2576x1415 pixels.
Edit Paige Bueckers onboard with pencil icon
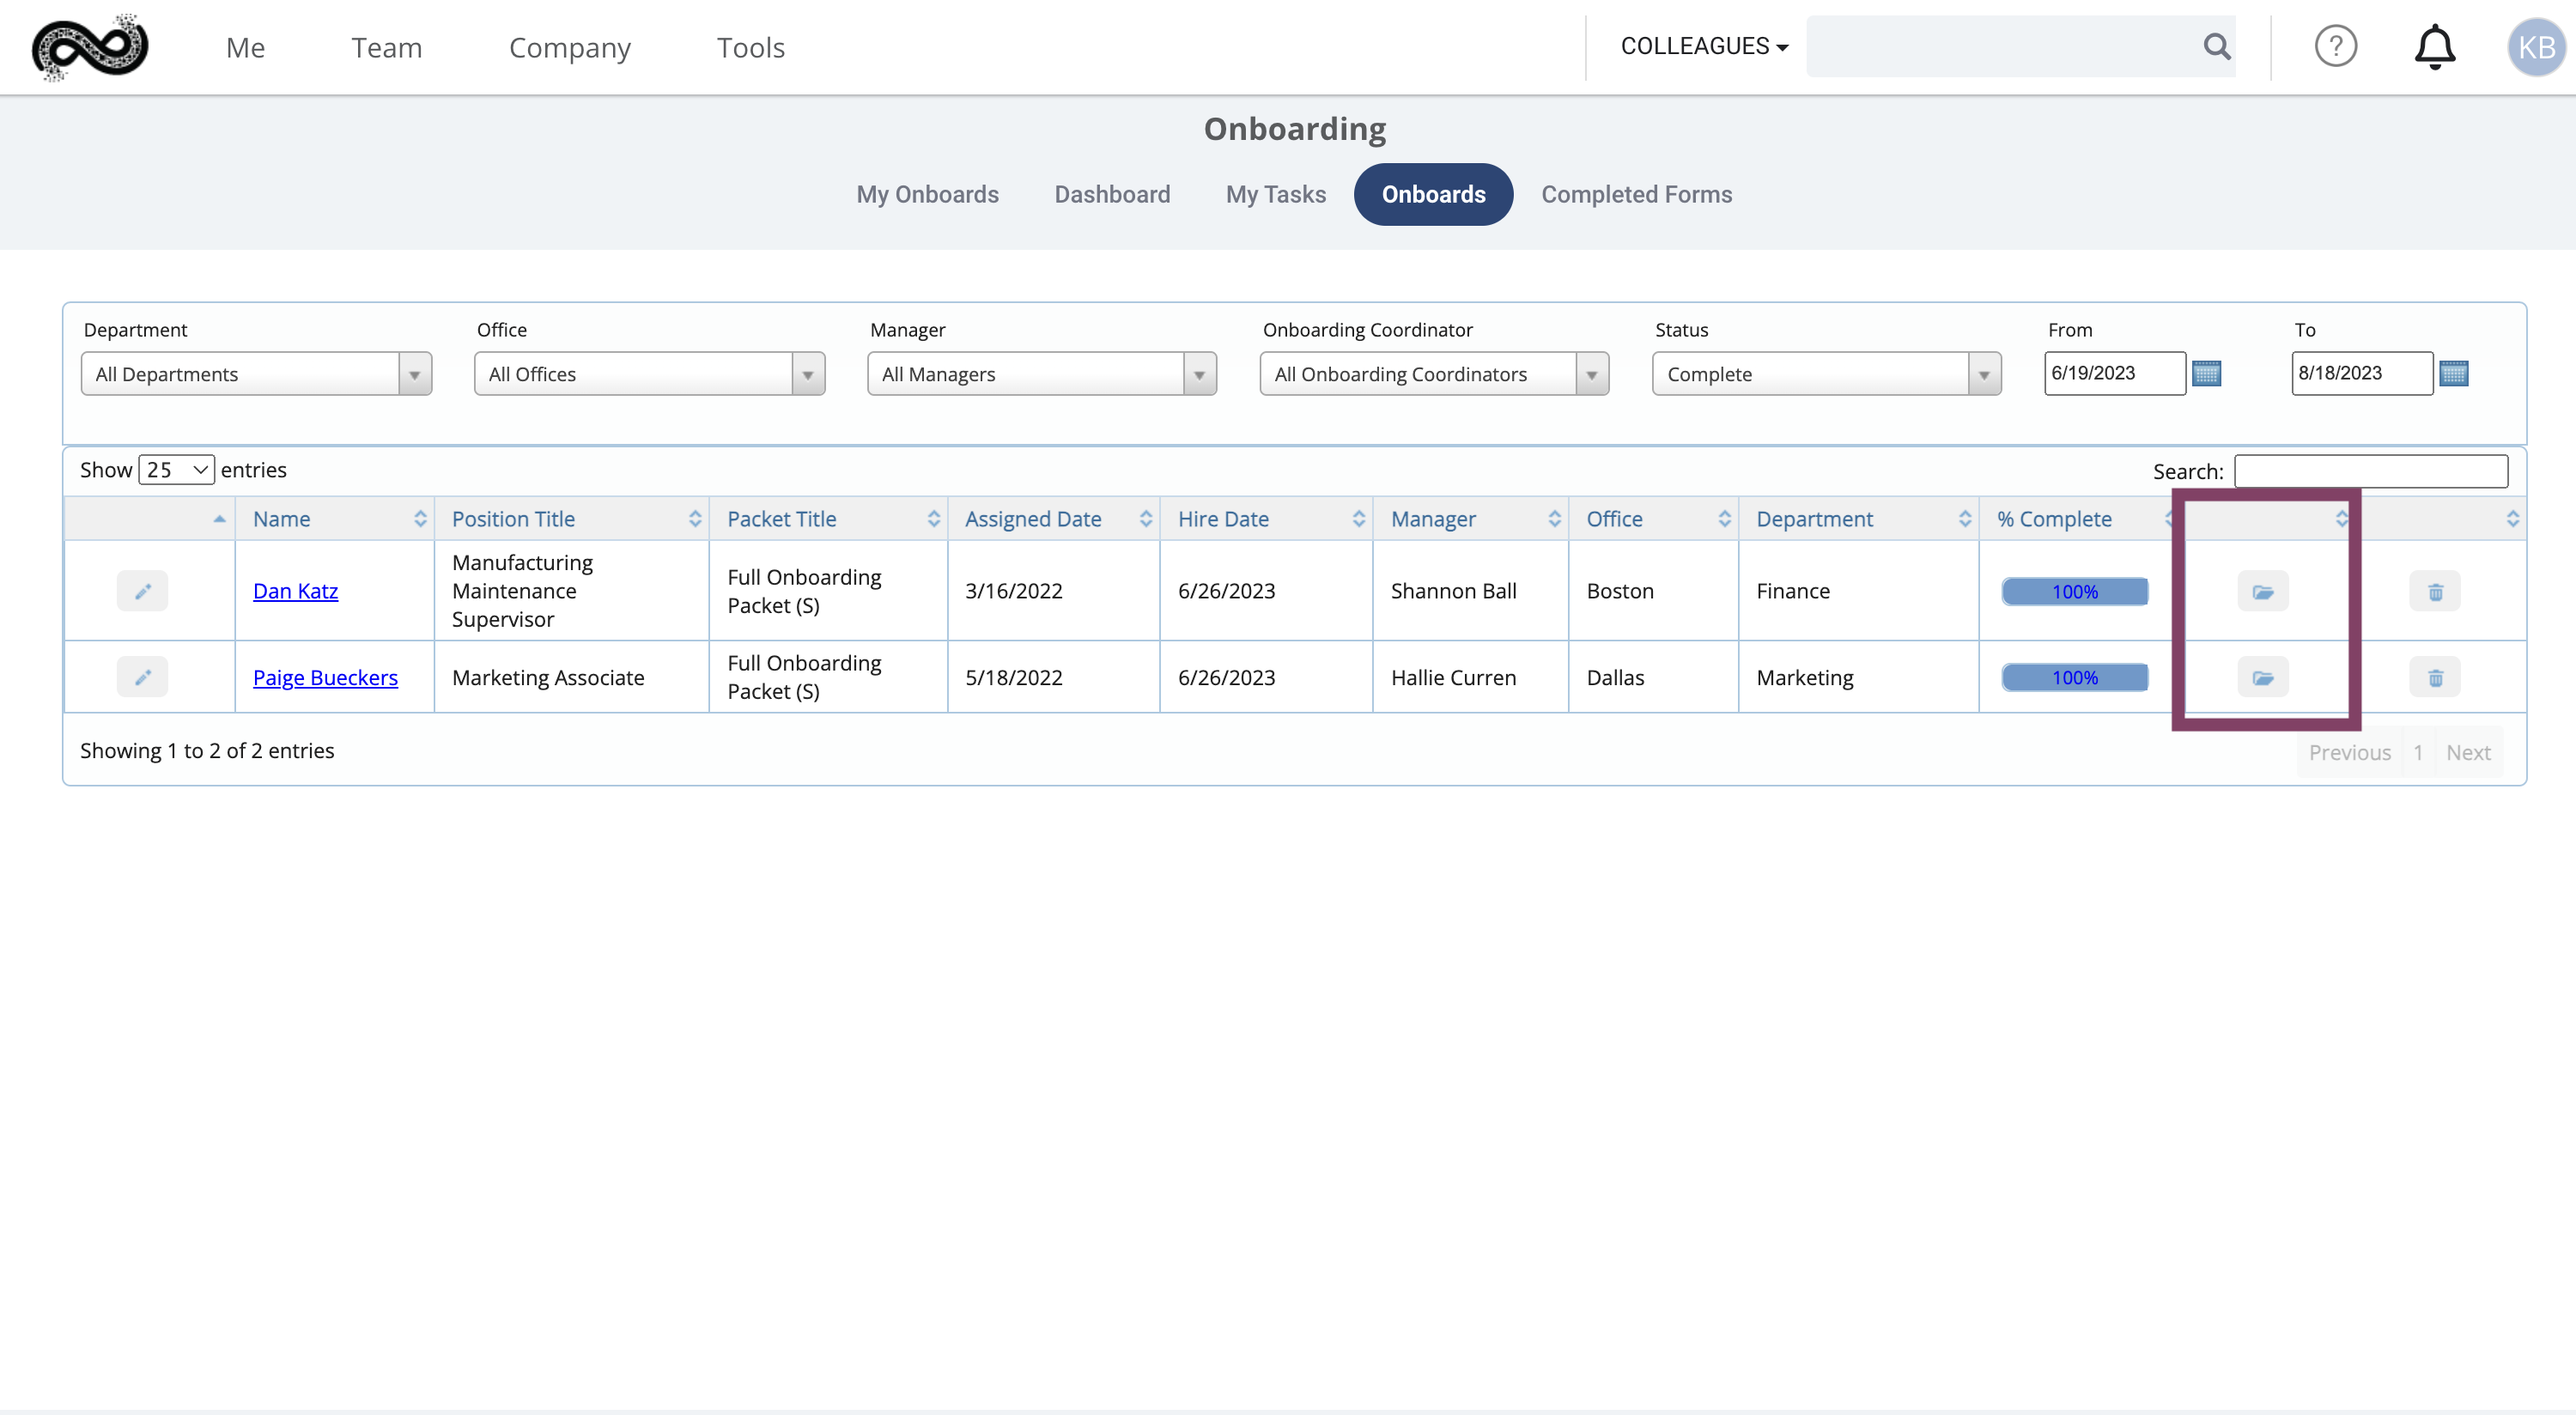[x=142, y=677]
